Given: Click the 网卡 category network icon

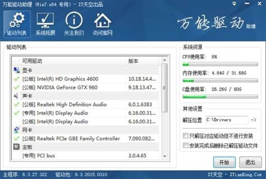Looking at the screenshot, I should click(16, 130).
